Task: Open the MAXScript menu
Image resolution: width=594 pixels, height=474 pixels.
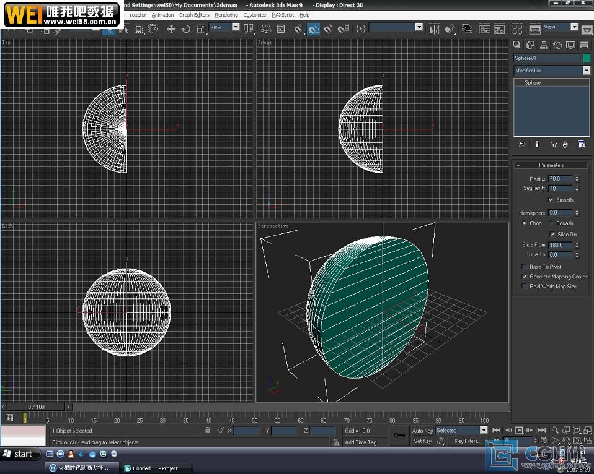Action: click(x=283, y=15)
